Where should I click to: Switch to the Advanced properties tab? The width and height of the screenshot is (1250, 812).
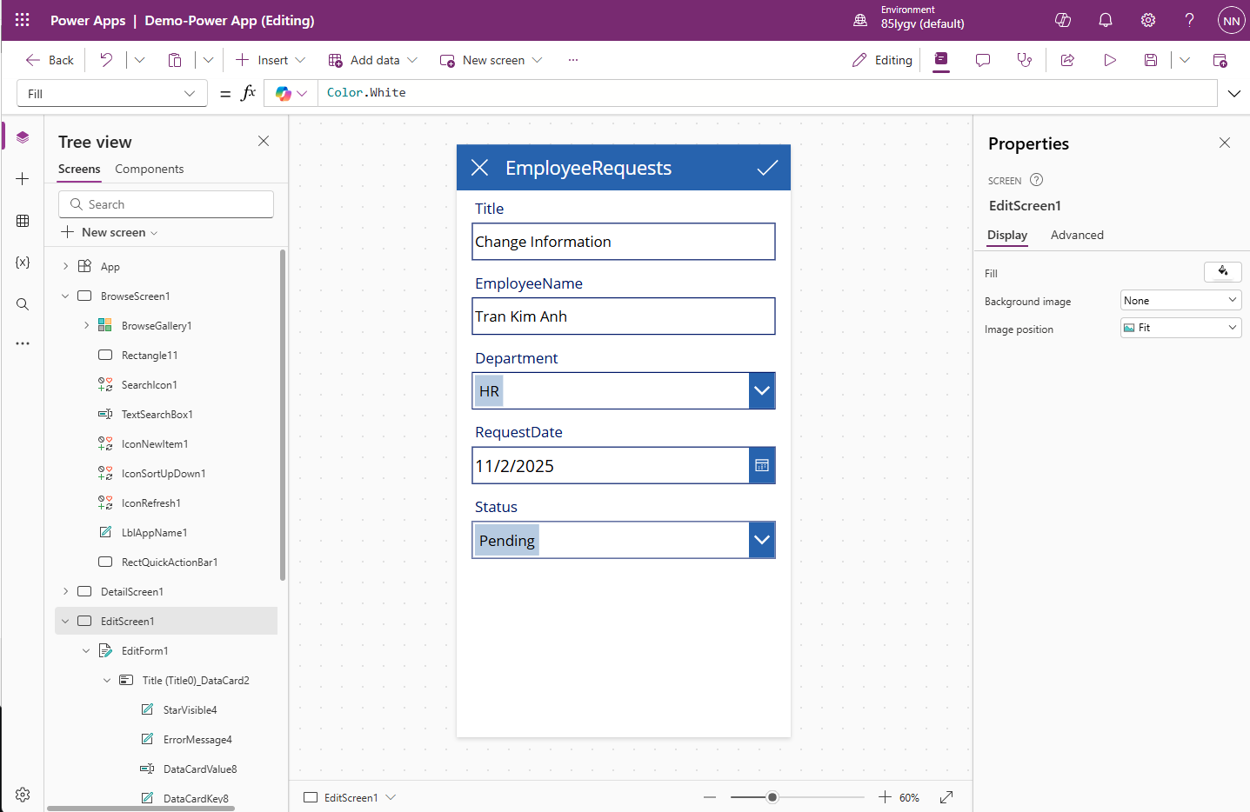pyautogui.click(x=1076, y=236)
